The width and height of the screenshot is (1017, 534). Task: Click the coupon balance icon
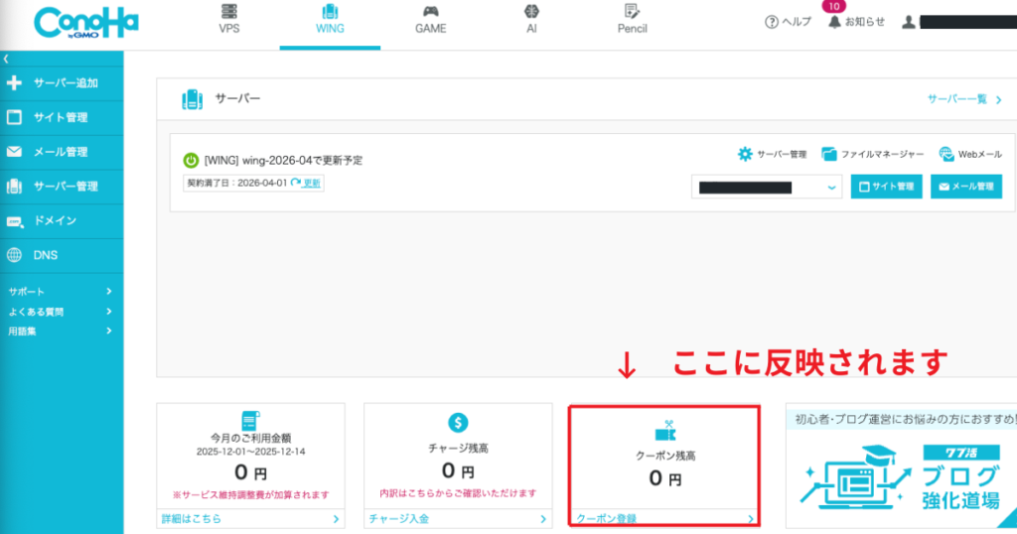click(665, 431)
